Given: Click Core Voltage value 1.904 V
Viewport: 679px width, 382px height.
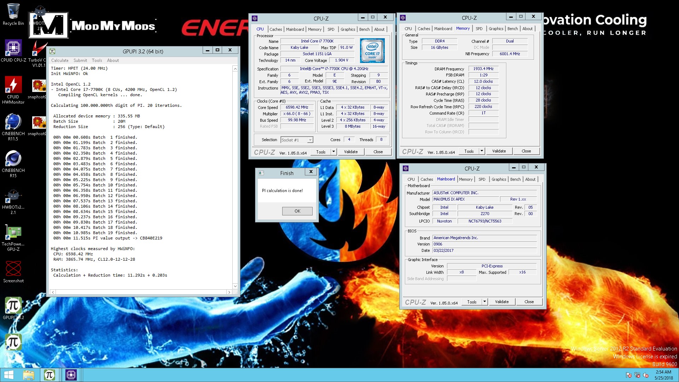Looking at the screenshot, I should (x=341, y=60).
